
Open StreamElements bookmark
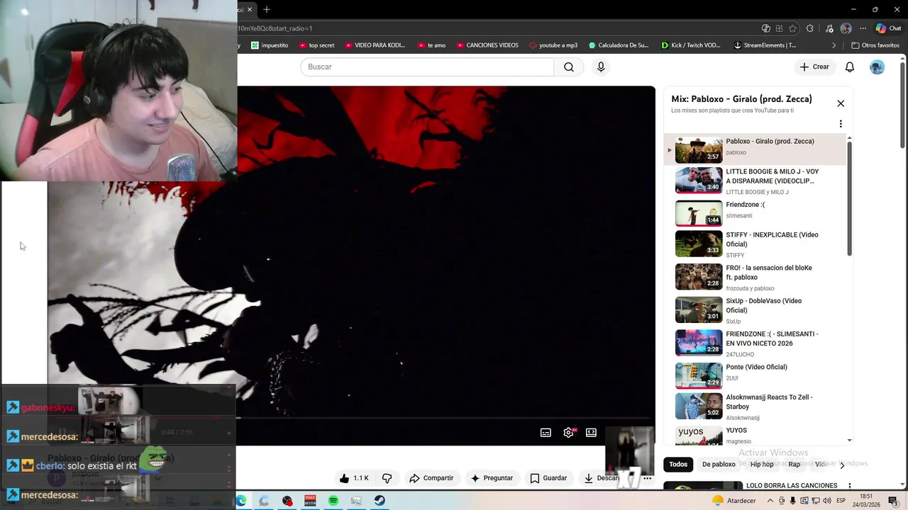(765, 45)
